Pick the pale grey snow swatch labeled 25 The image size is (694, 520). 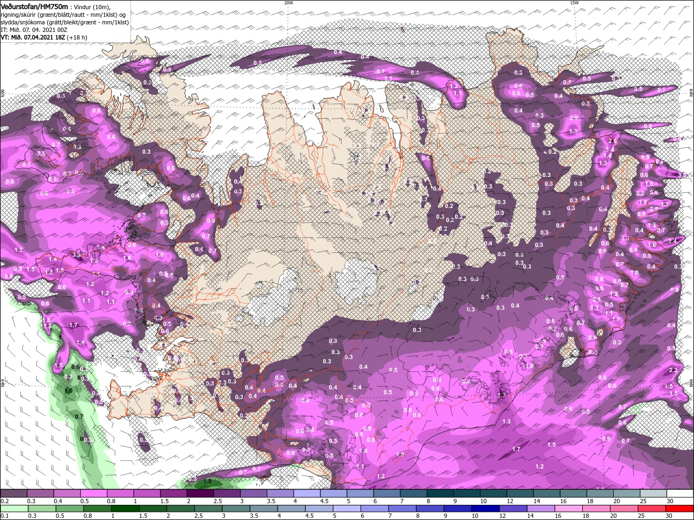point(653,493)
